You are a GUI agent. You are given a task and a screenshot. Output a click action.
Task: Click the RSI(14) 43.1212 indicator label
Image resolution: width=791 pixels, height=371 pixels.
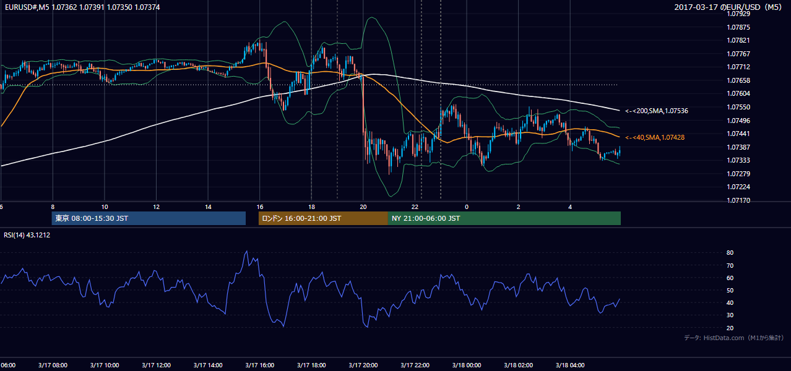(x=27, y=235)
